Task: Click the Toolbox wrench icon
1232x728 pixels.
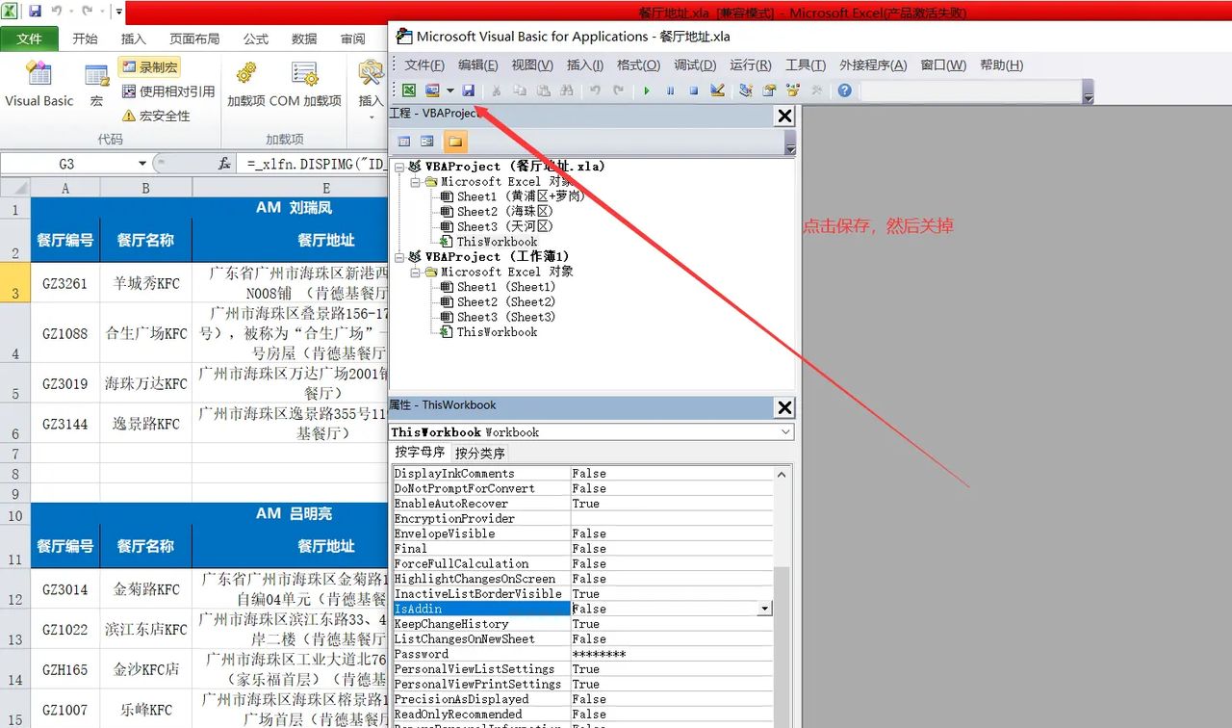Action: click(816, 91)
